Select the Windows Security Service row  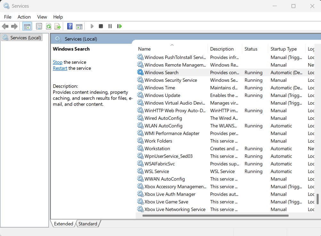click(225, 80)
